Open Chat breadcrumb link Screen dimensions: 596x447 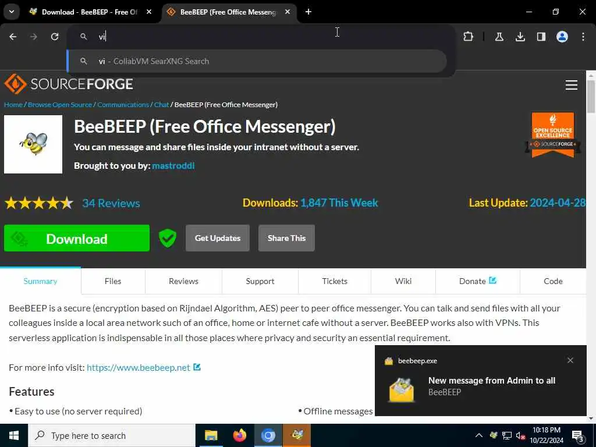tap(161, 105)
